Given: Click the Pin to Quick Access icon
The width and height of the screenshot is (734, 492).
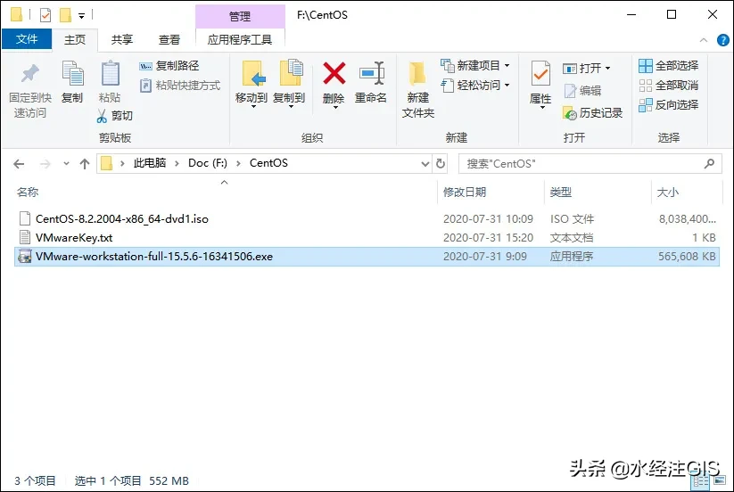Looking at the screenshot, I should [30, 74].
